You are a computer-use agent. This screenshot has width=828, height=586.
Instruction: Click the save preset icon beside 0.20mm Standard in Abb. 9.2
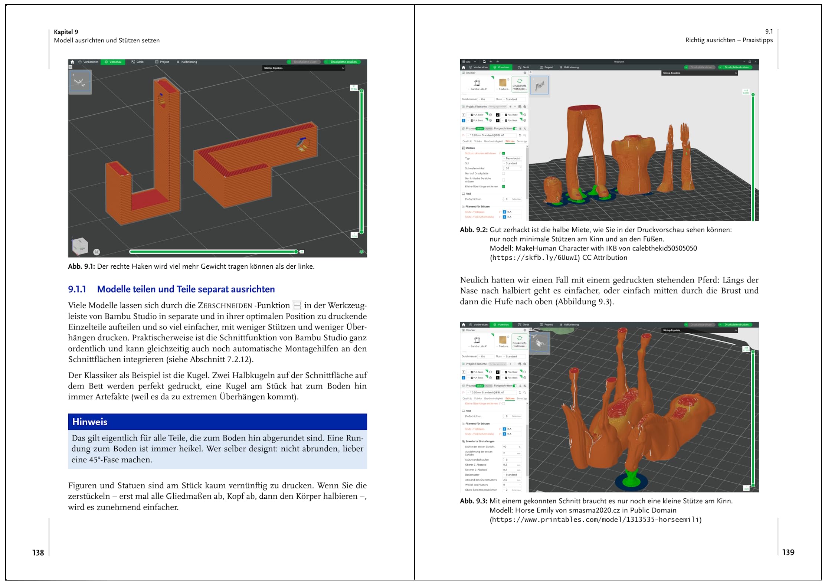(x=520, y=135)
